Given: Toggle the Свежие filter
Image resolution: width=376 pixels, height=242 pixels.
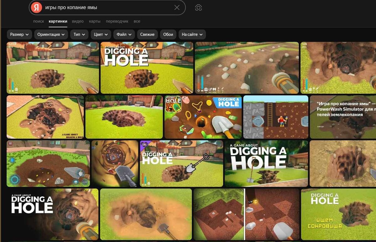Looking at the screenshot, I should click(x=147, y=34).
